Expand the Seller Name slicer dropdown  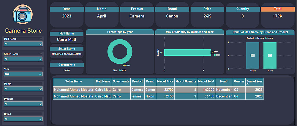(x=40, y=59)
